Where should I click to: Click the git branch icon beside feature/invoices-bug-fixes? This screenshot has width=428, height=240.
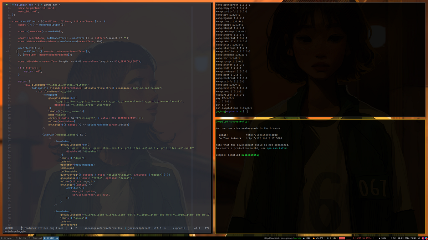click(21, 228)
